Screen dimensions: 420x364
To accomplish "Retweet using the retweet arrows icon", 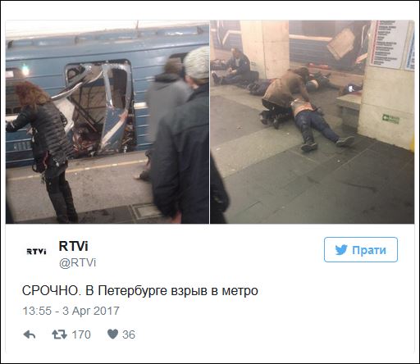I will [59, 334].
